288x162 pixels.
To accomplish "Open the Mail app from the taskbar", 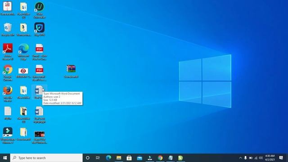I will click(139, 158).
